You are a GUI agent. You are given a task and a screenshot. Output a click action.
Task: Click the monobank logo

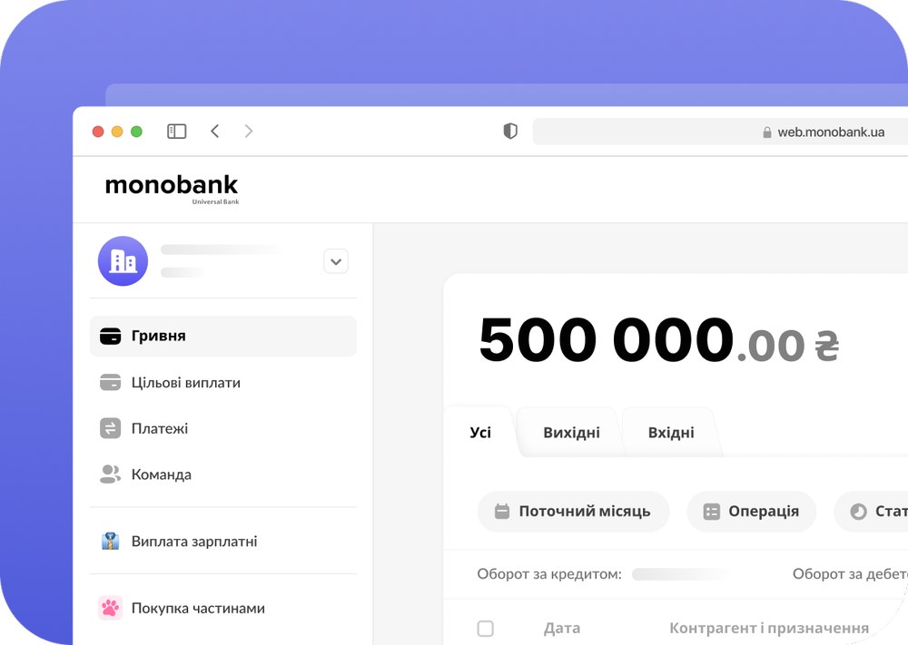(172, 189)
